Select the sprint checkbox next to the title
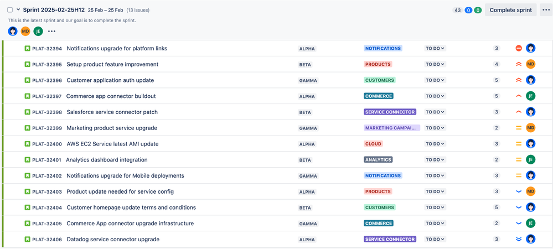Image resolution: width=553 pixels, height=249 pixels. [10, 10]
